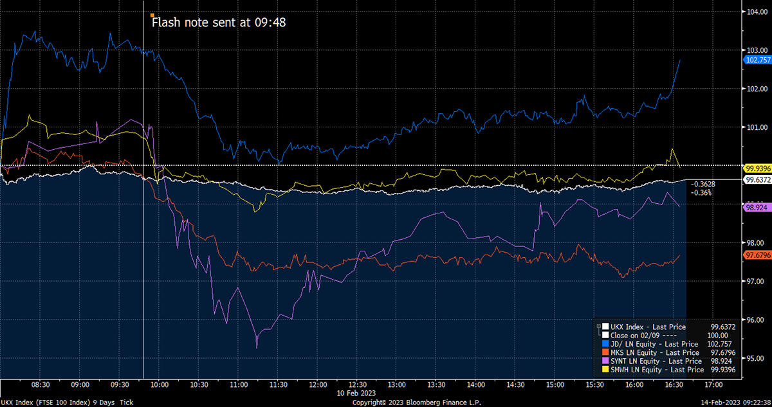This screenshot has height=407, width=772.
Task: Click the orange annotation marker square
Action: (152, 15)
